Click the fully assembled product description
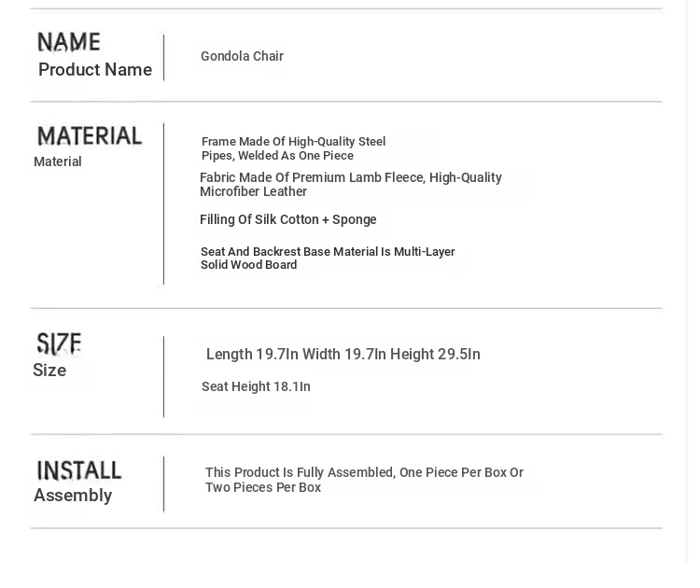Screen dimensions: 700x588 pyautogui.click(x=364, y=481)
